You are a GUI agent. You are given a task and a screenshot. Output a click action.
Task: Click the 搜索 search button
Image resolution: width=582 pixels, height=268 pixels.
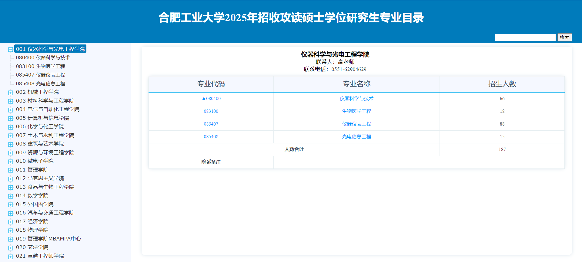tap(564, 37)
